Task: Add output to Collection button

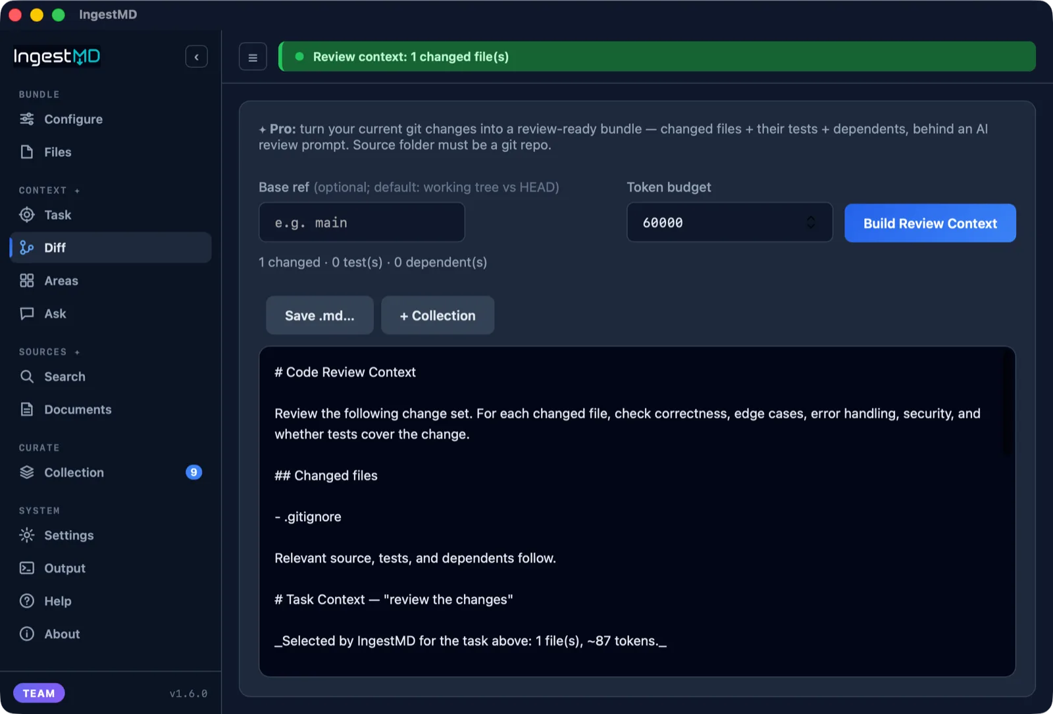Action: point(438,316)
